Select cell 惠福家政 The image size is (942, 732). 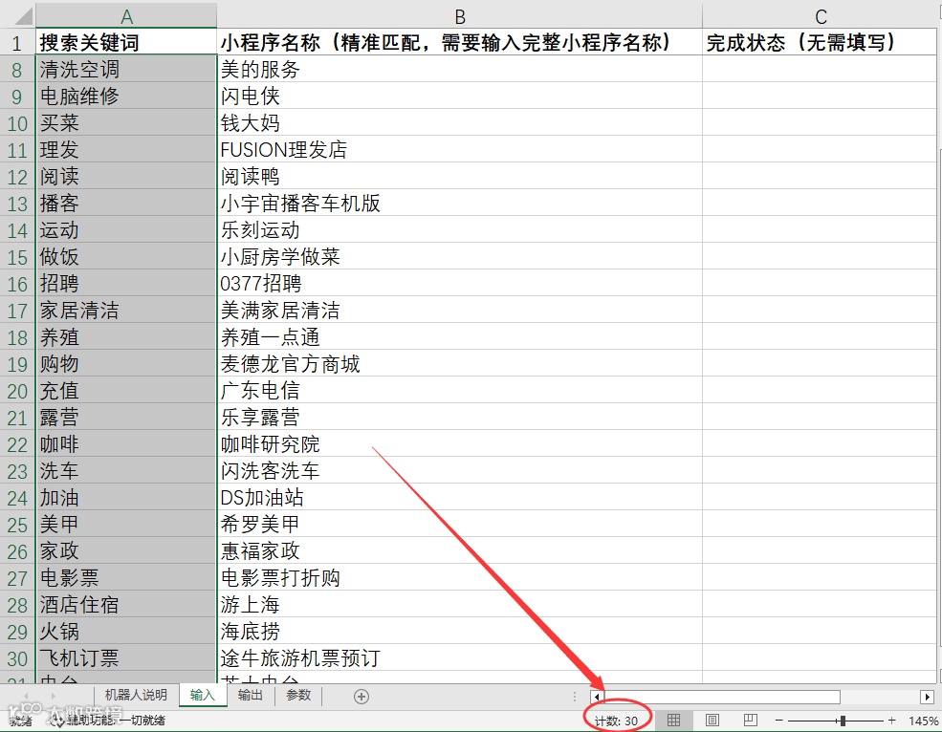tap(460, 551)
